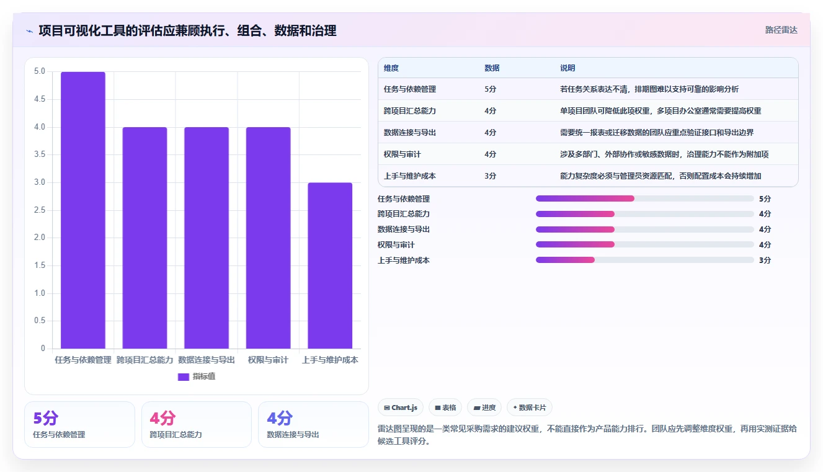The image size is (823, 472).
Task: Click the progress list label 权限与审计
Action: (396, 245)
